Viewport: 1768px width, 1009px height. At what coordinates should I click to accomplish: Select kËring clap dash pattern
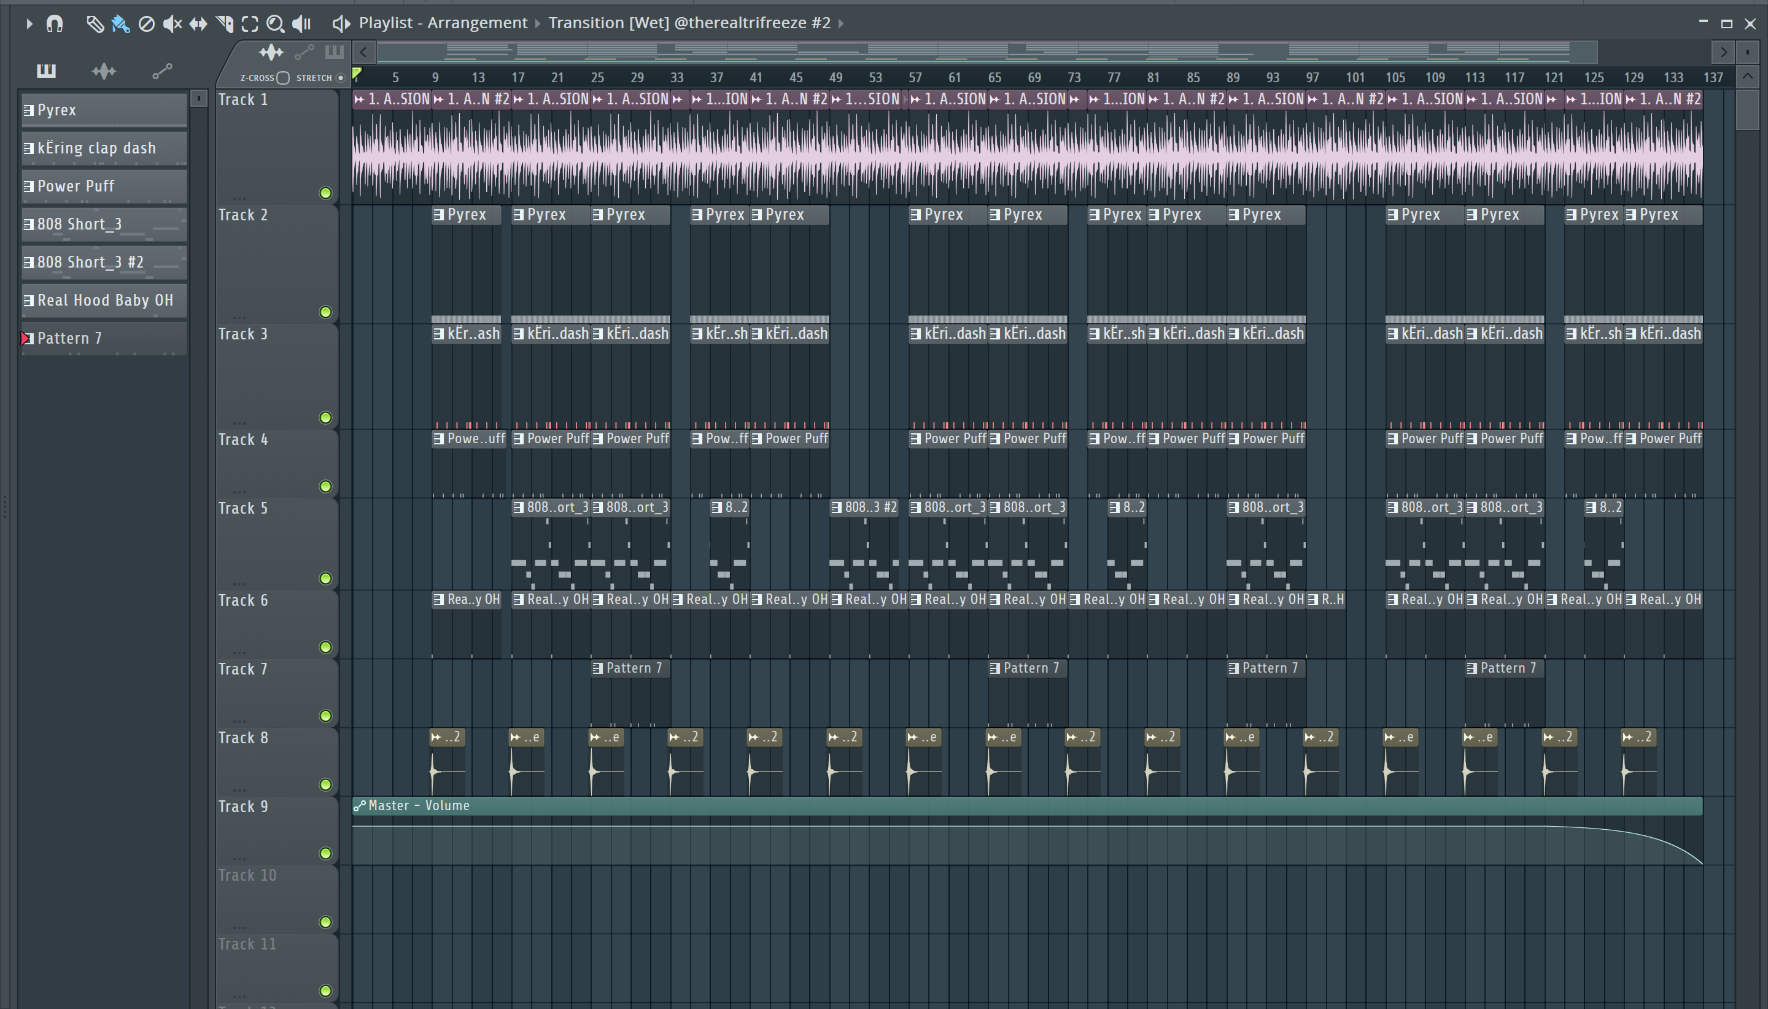tap(104, 149)
